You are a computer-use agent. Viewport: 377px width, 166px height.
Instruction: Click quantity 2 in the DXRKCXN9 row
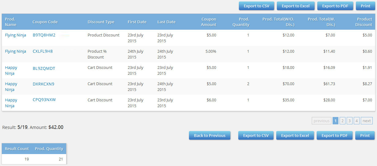click(248, 84)
